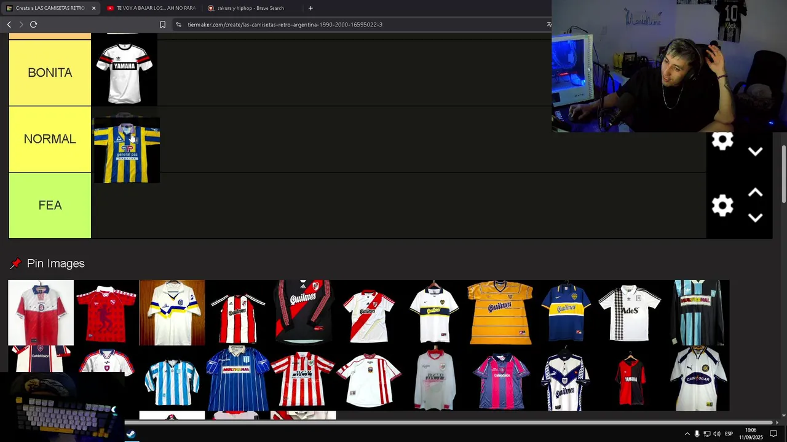Open the FEA row settings gear

722,206
